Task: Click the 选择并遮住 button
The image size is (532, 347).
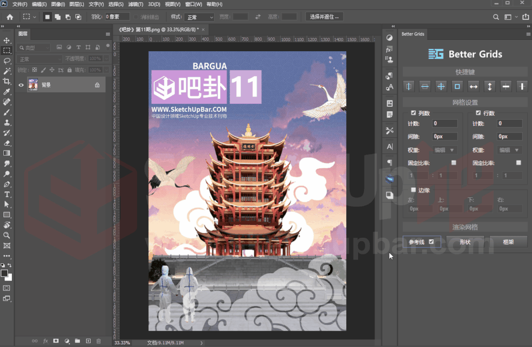Action: pyautogui.click(x=324, y=17)
